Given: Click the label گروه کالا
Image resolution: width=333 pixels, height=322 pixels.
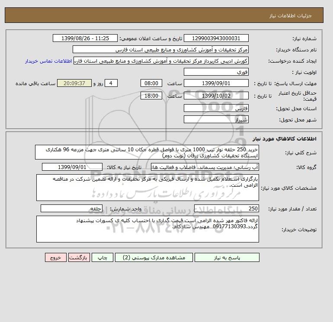Looking at the screenshot, I should [306, 167].
